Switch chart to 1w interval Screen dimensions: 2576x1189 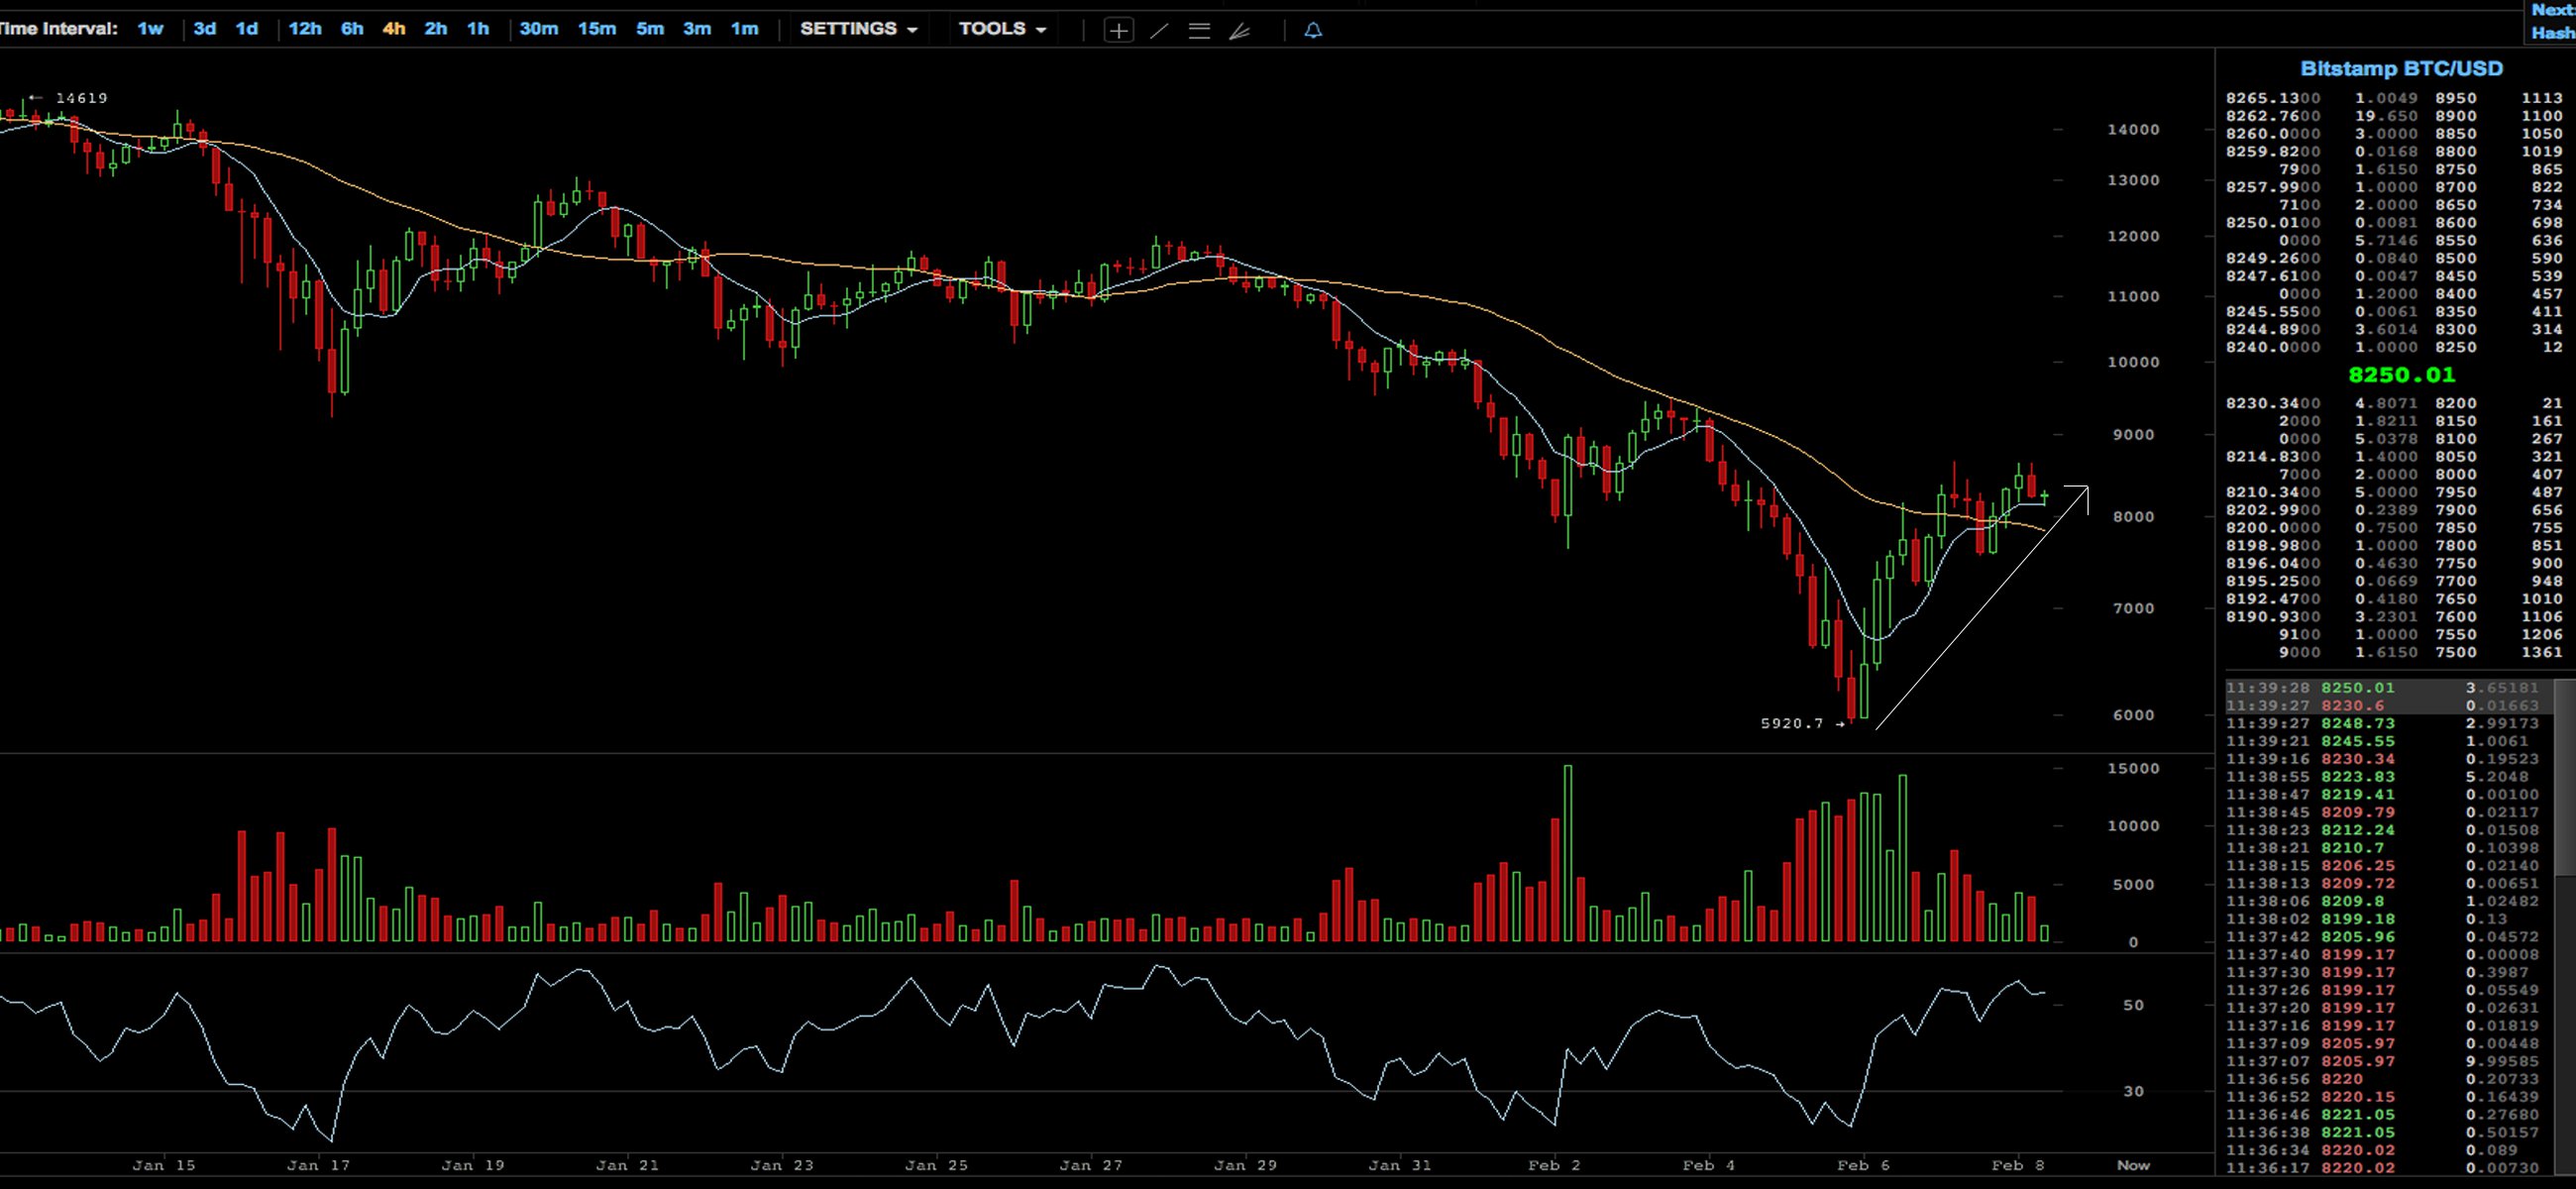[x=150, y=29]
